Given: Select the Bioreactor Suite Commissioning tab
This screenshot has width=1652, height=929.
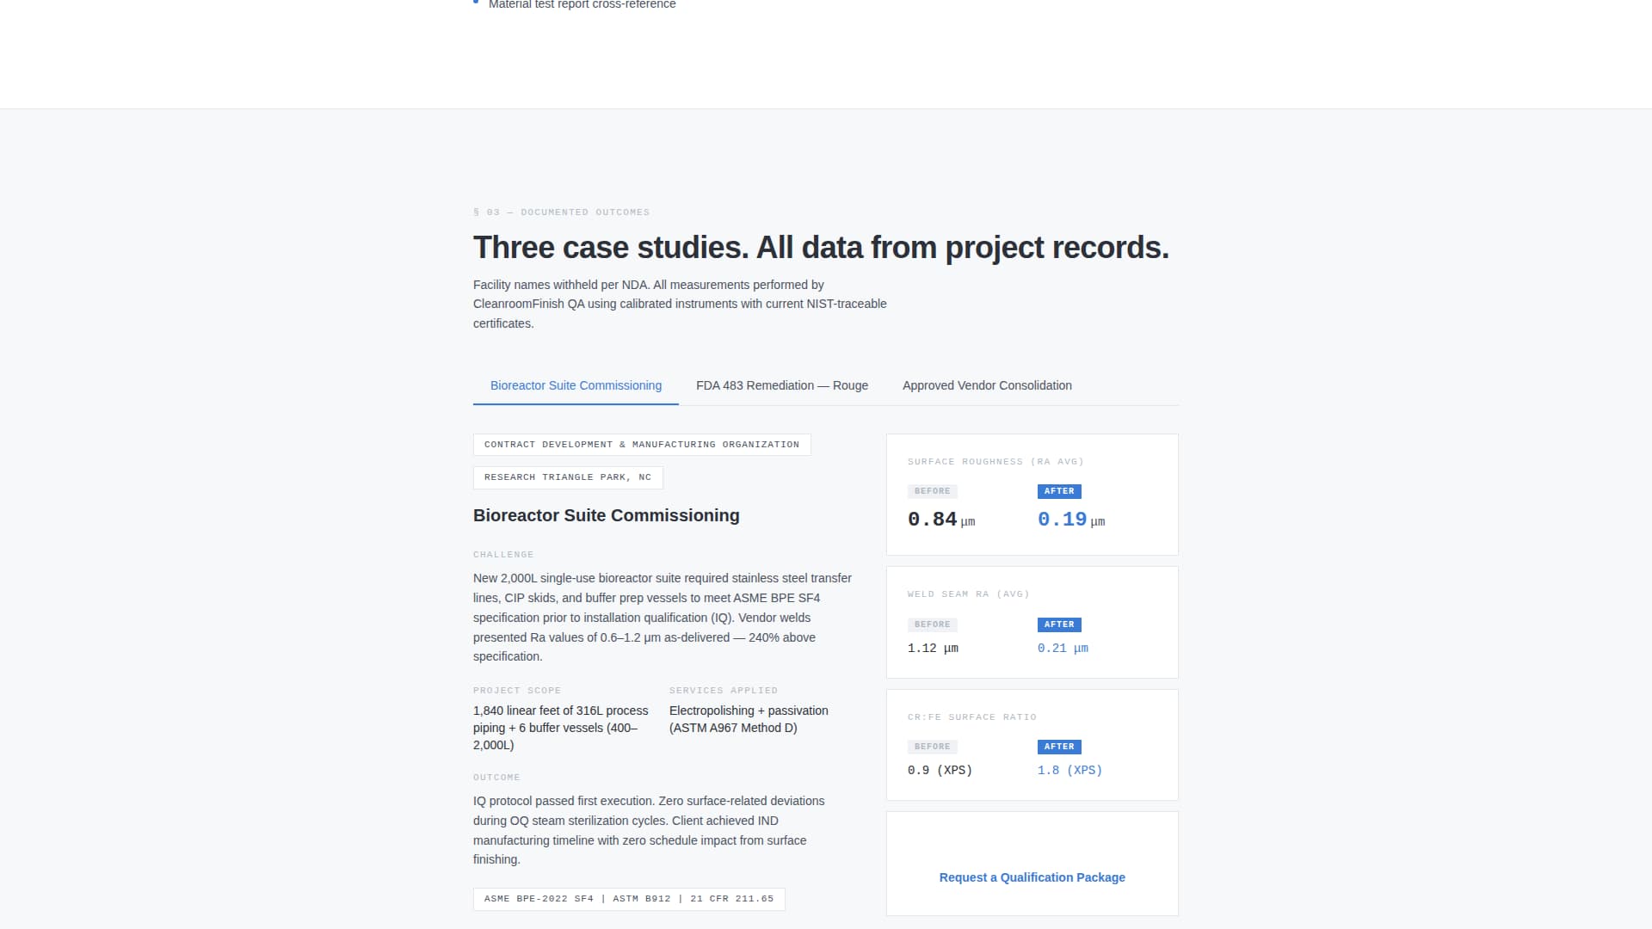Looking at the screenshot, I should tap(575, 385).
